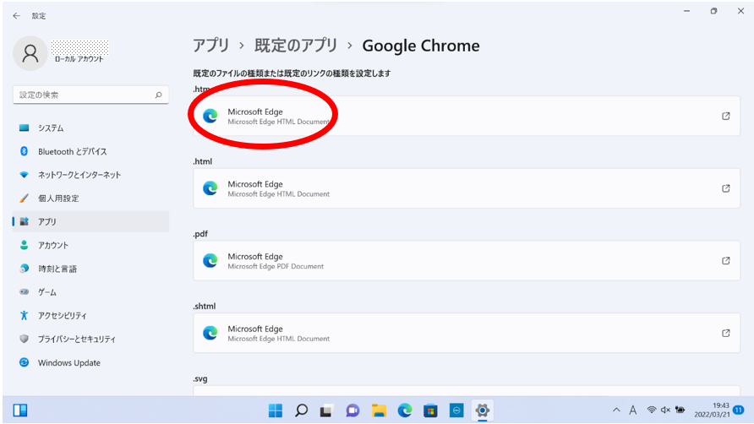The width and height of the screenshot is (754, 424).
Task: Open widgets panel from taskbar
Action: (20, 410)
